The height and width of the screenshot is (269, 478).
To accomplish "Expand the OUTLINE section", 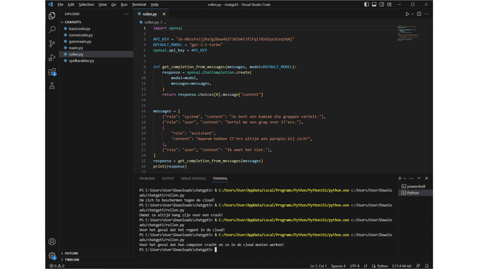I will pos(72,253).
